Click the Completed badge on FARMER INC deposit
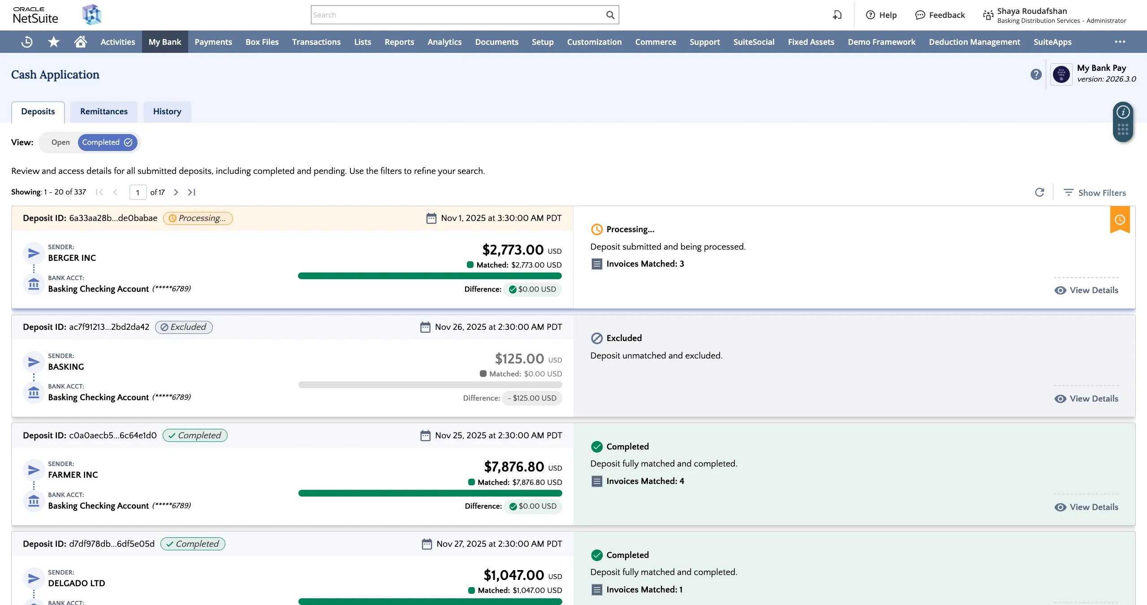 point(195,436)
